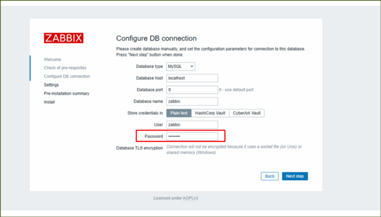
Task: Click the User input field
Action: [192, 125]
